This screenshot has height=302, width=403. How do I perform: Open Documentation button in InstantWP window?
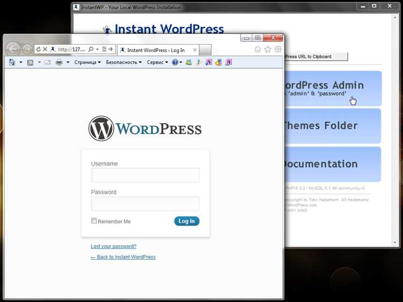(333, 164)
